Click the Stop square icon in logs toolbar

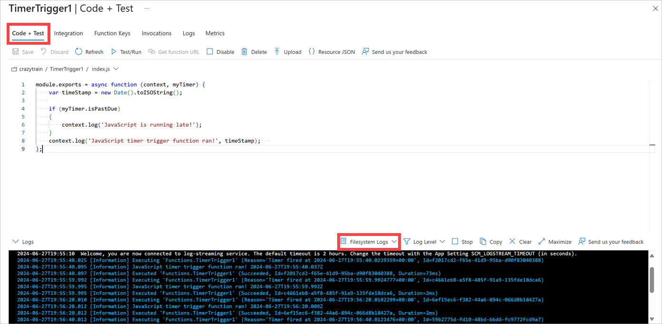[x=455, y=242]
